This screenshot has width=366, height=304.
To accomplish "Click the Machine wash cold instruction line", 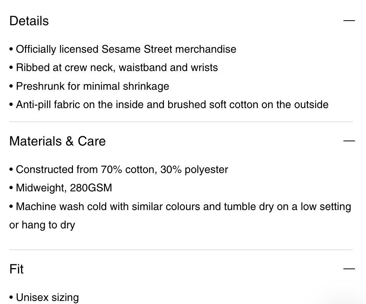I will (180, 207).
